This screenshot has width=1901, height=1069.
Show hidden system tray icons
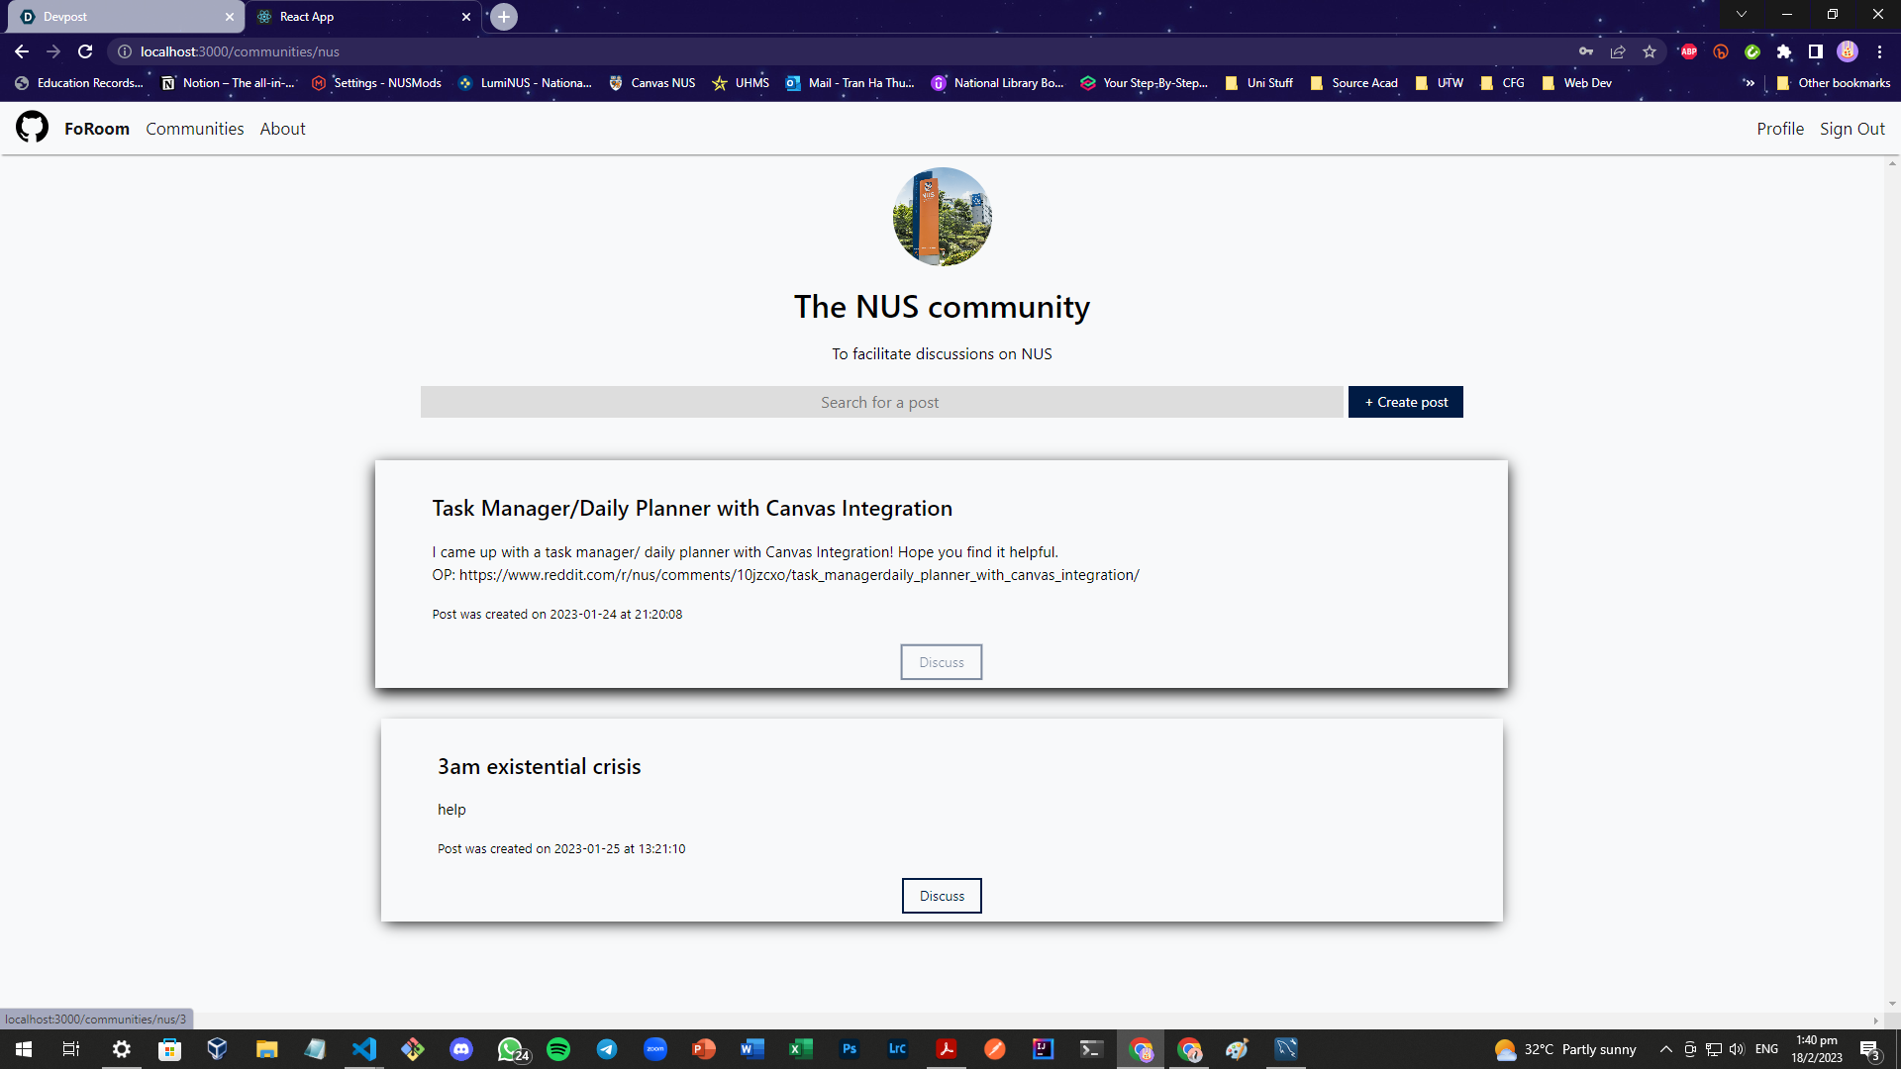[1666, 1049]
